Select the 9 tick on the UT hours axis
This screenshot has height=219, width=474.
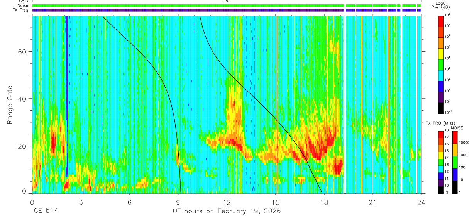pos(178,202)
